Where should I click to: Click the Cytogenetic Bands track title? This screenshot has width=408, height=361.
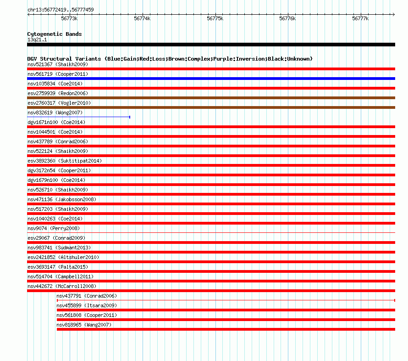(x=55, y=34)
